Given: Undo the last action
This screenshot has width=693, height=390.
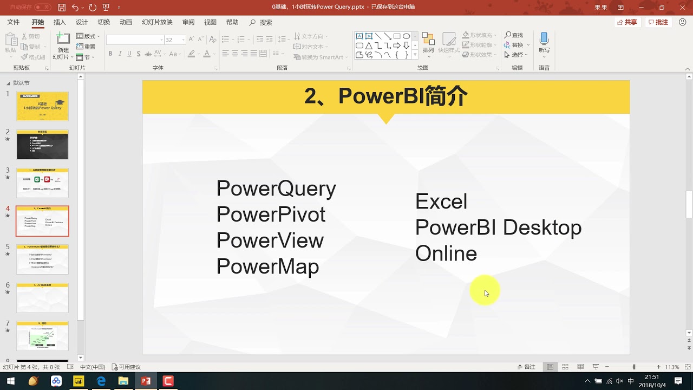Looking at the screenshot, I should point(75,8).
